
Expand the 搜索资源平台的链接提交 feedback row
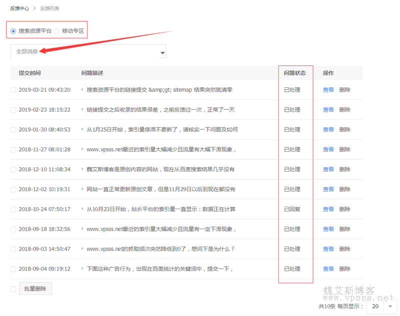click(x=82, y=89)
